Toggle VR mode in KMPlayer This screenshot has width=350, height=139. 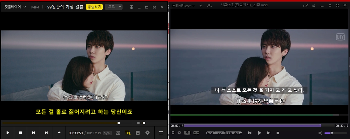(x=197, y=133)
